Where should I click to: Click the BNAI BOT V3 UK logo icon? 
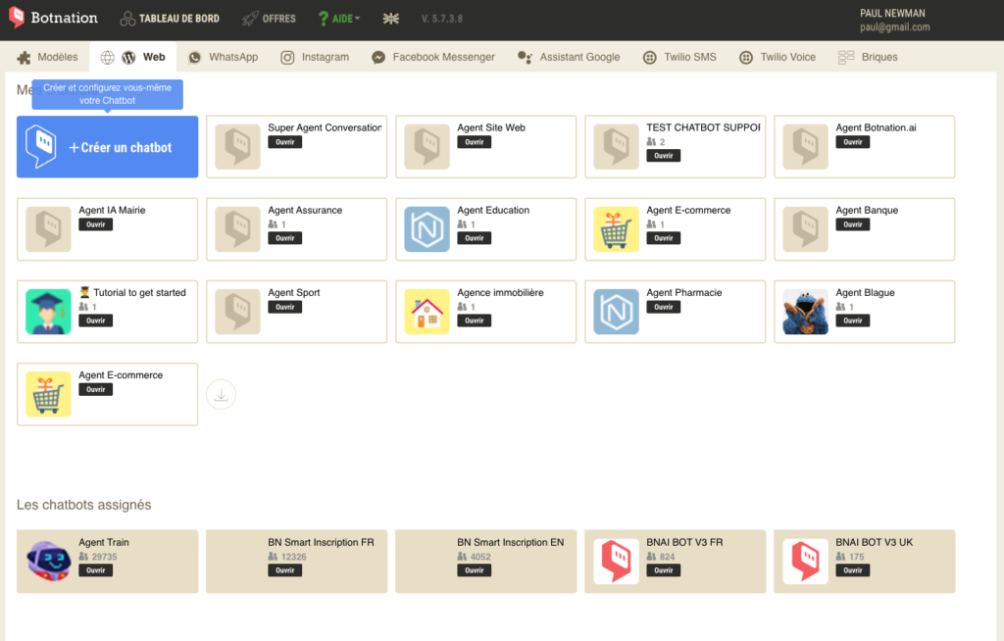click(x=806, y=562)
